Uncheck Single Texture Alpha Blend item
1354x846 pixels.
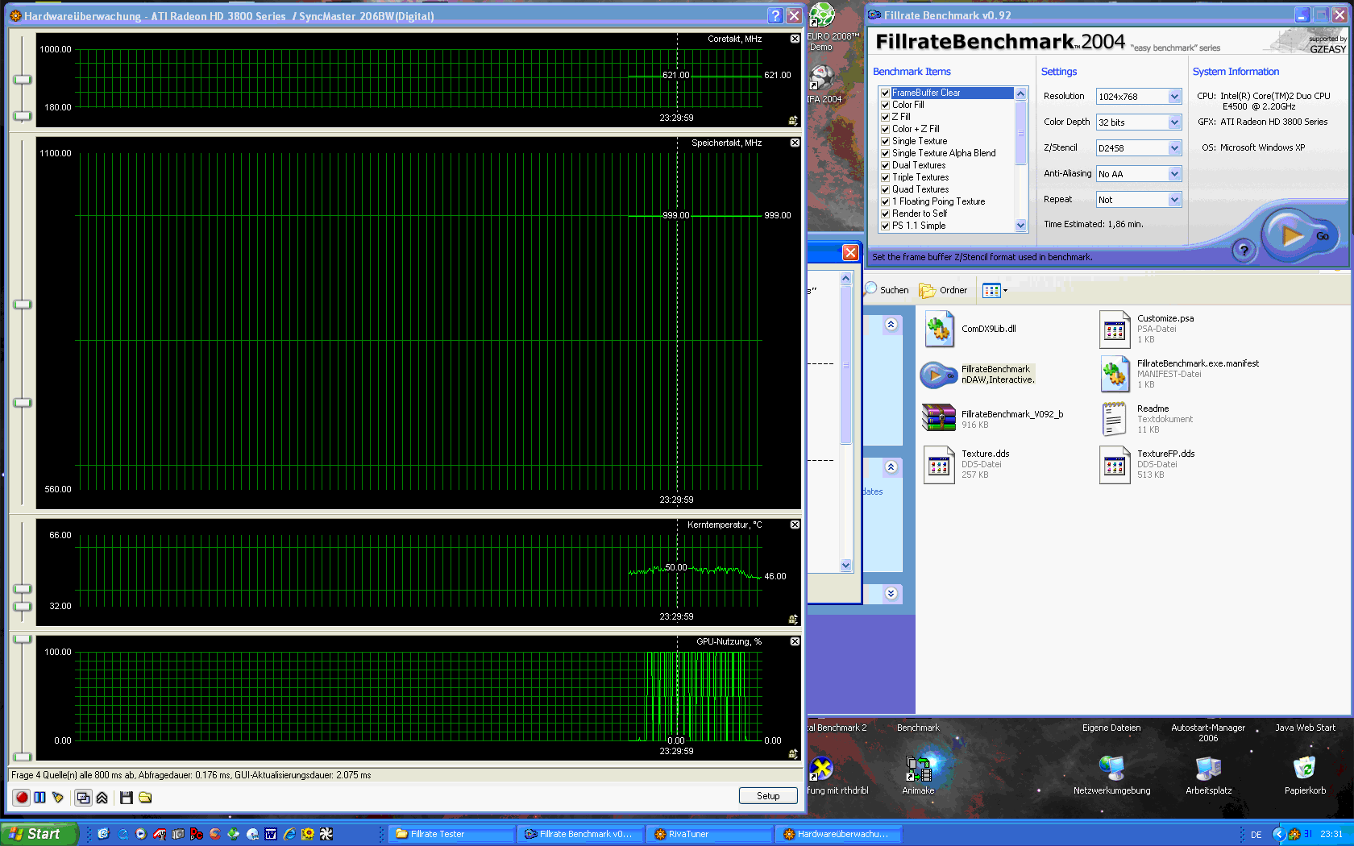tap(885, 153)
